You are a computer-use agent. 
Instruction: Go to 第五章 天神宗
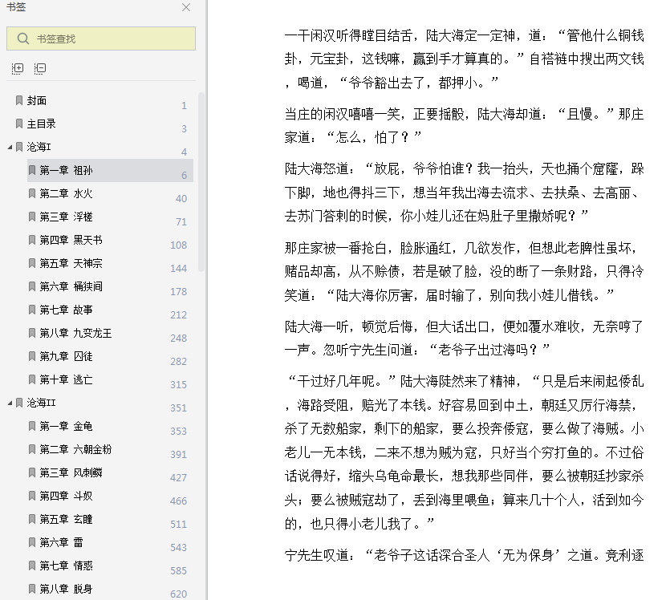(71, 263)
